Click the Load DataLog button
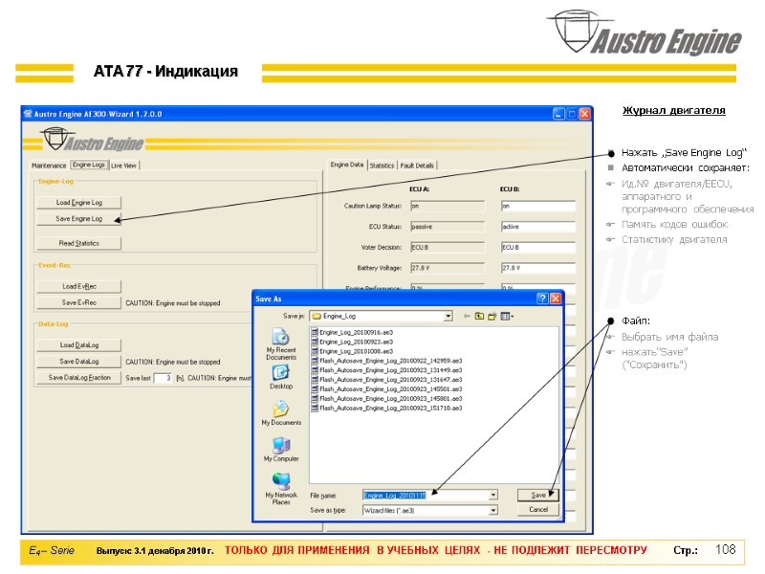Image resolution: width=765 pixels, height=574 pixels. pyautogui.click(x=79, y=345)
